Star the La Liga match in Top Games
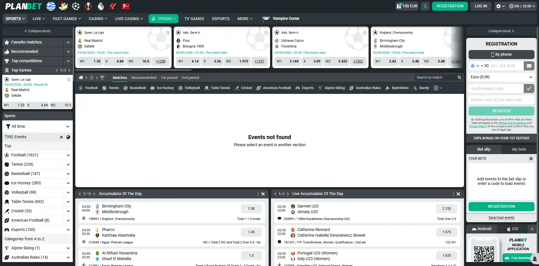The image size is (539, 266). [x=69, y=79]
